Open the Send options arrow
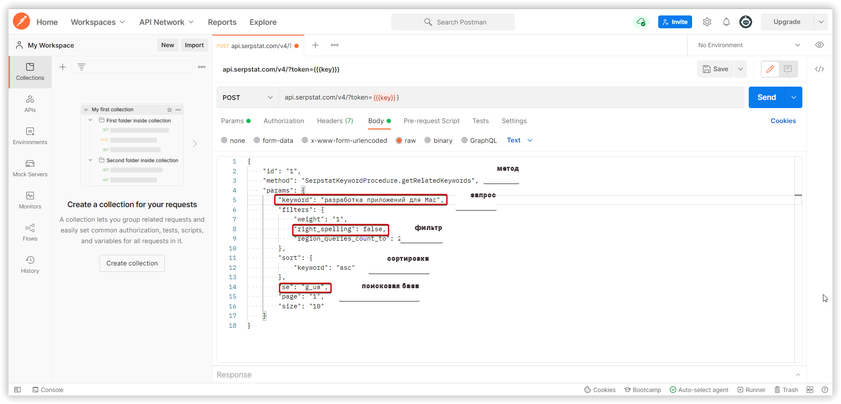The width and height of the screenshot is (841, 404). (794, 97)
